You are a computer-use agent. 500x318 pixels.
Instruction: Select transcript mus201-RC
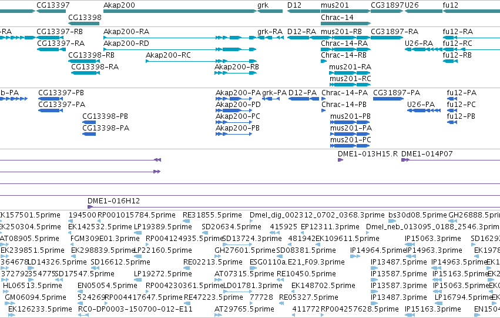tap(350, 85)
